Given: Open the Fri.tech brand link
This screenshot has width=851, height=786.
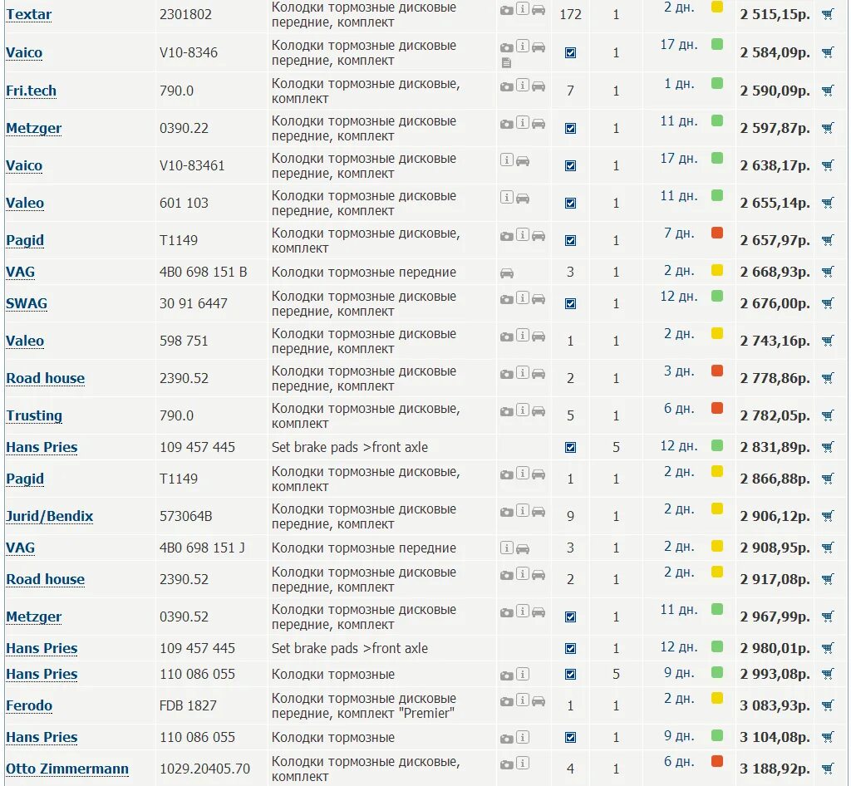Looking at the screenshot, I should pyautogui.click(x=31, y=91).
